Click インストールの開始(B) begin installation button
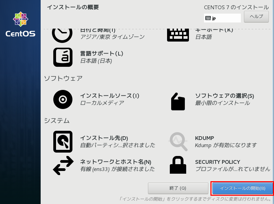Viewport: 274px width, 204px height. 243,188
